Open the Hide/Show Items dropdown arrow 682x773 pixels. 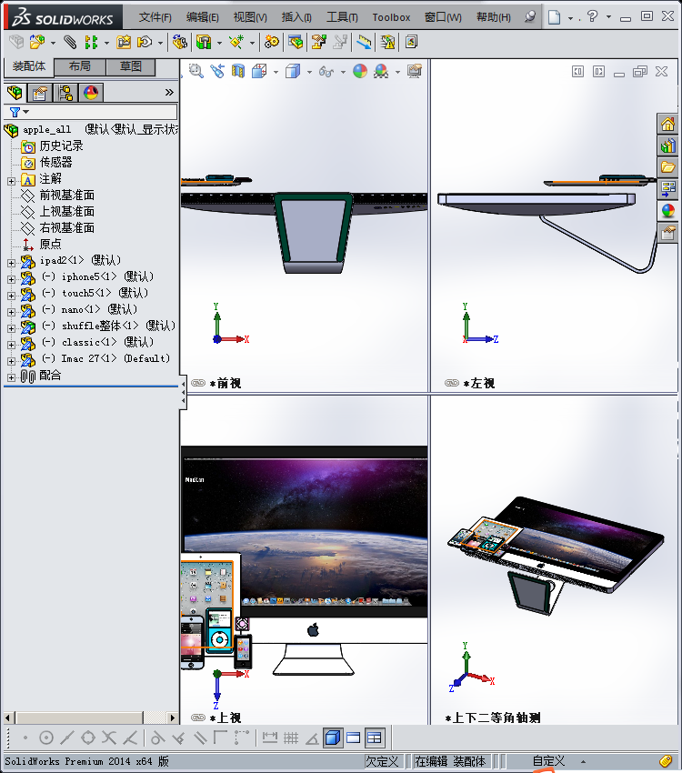point(343,72)
